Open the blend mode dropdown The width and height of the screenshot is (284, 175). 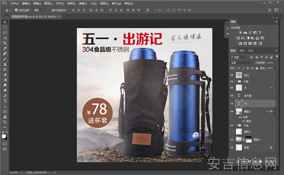point(241,63)
